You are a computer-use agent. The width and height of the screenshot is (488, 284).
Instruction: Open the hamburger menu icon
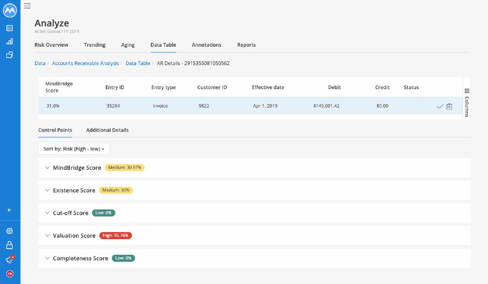pyautogui.click(x=27, y=6)
